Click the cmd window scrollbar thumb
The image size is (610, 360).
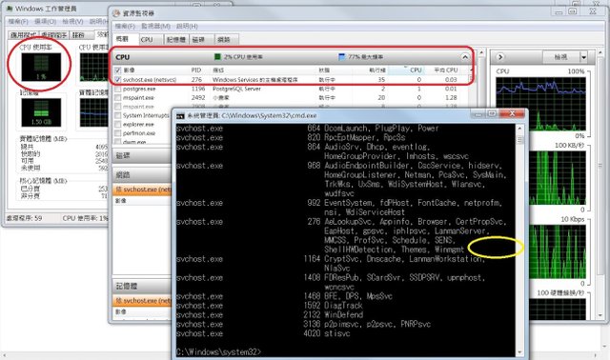pyautogui.click(x=519, y=140)
